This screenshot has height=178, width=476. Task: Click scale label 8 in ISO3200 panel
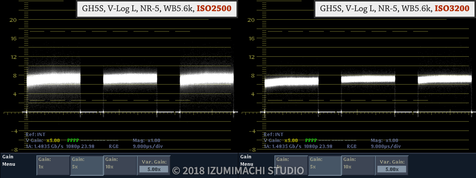(x=253, y=75)
